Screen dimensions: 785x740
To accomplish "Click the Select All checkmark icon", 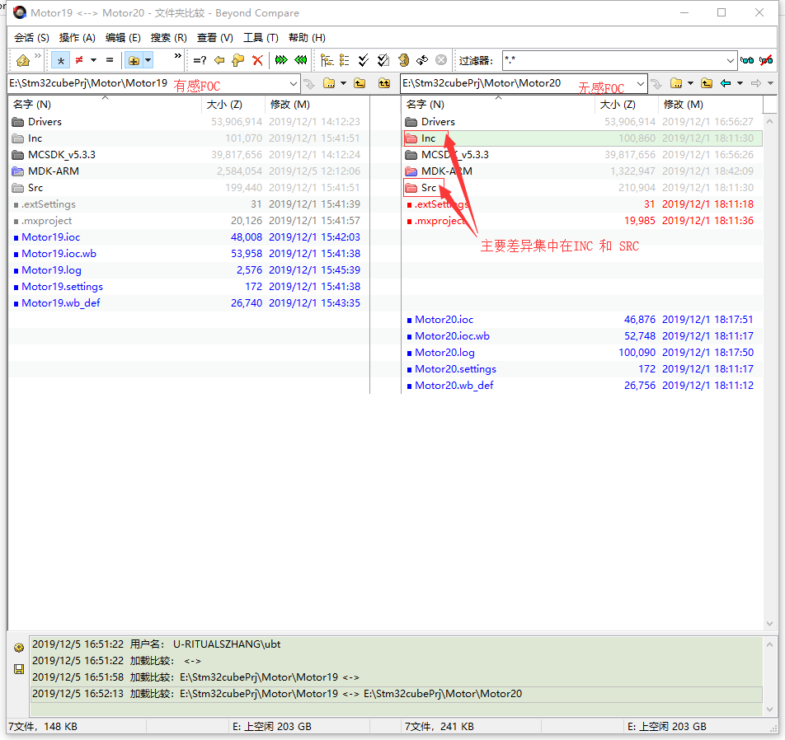I will [364, 60].
